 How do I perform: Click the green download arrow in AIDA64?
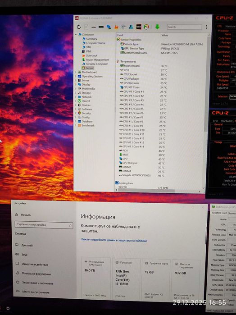click(x=157, y=27)
